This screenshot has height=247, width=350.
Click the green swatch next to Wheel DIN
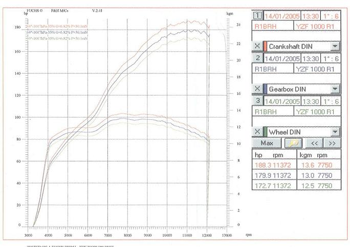(265, 131)
